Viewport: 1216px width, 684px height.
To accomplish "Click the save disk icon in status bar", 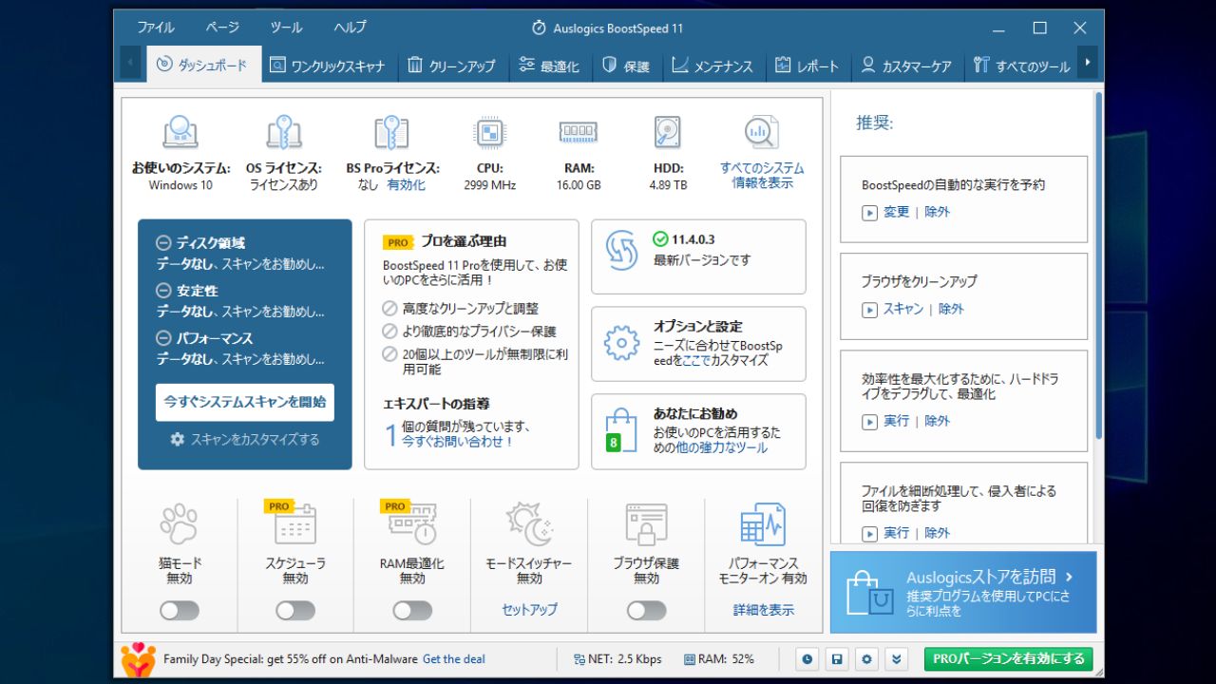I will [x=836, y=658].
